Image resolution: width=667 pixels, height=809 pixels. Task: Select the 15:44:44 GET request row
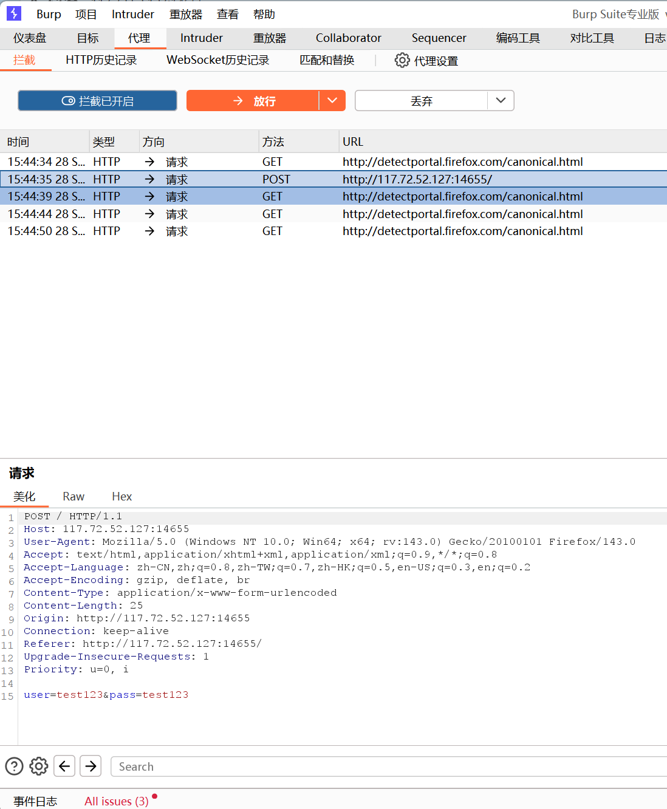click(x=333, y=214)
